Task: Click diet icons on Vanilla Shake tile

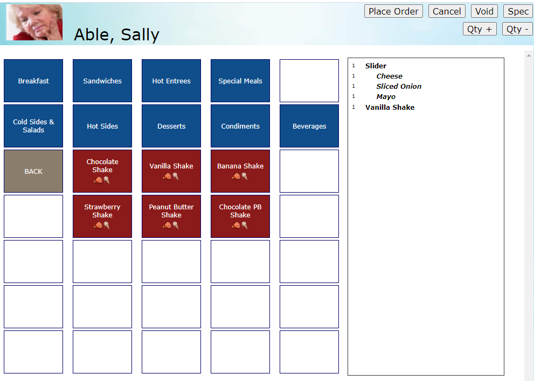Action: (171, 176)
